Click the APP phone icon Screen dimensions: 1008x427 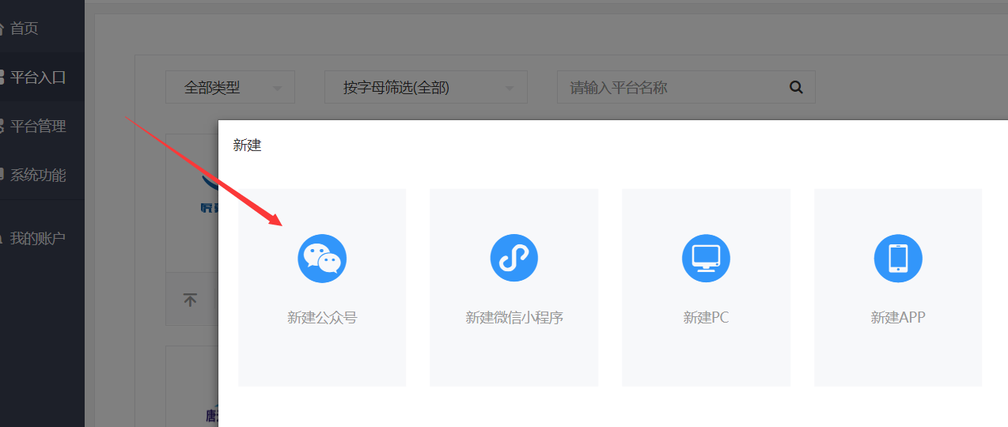click(898, 258)
